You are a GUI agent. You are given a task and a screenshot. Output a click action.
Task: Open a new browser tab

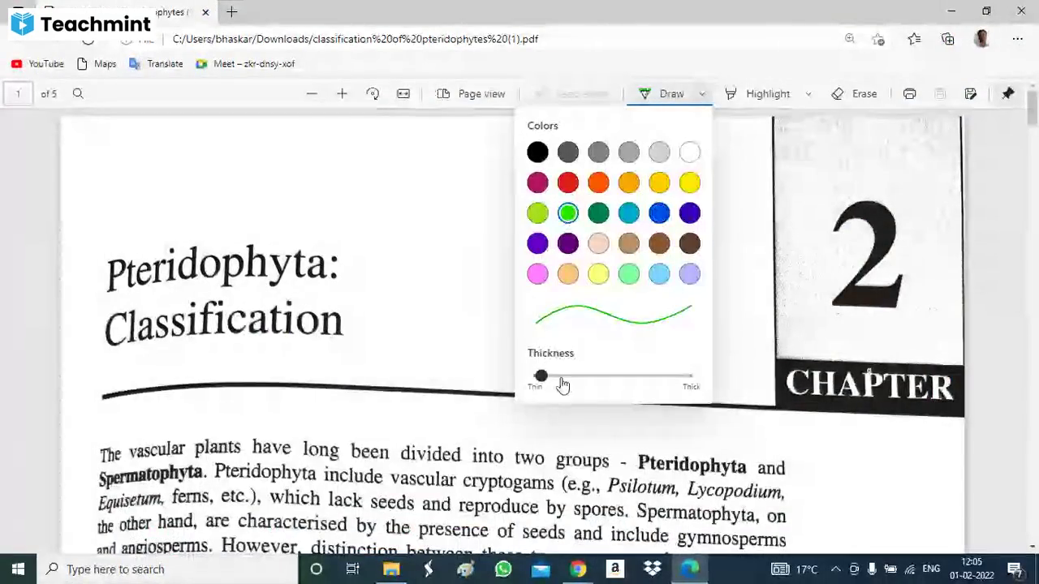232,12
